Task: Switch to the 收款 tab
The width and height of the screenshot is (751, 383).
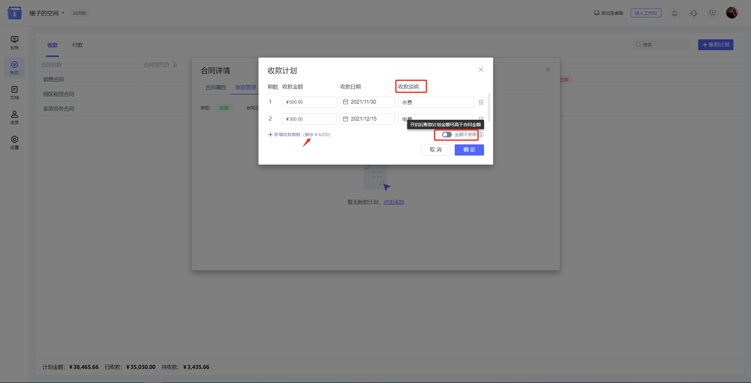Action: [x=53, y=45]
